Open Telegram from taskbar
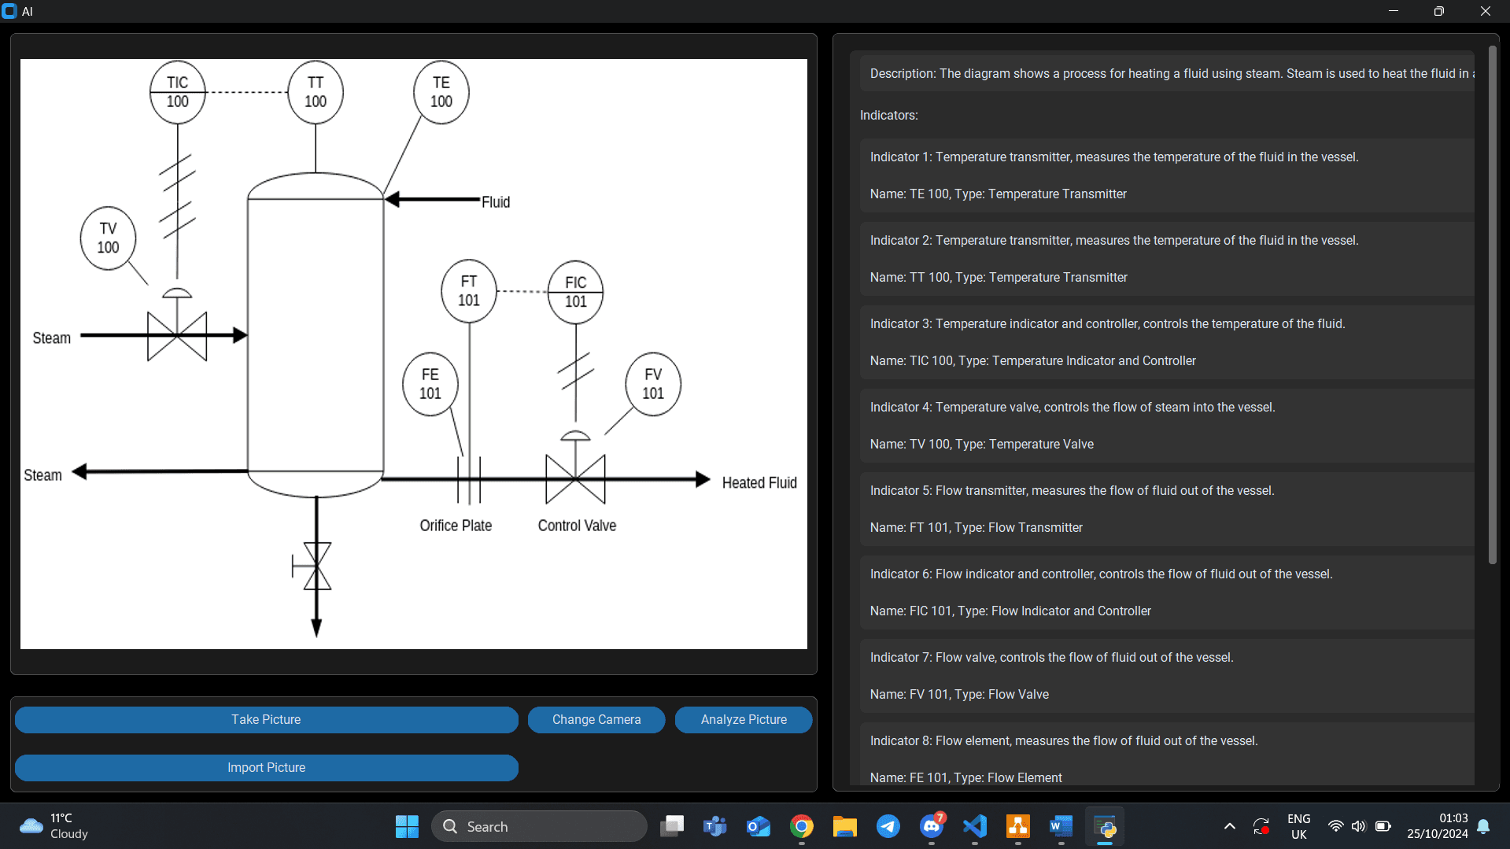 pos(888,826)
